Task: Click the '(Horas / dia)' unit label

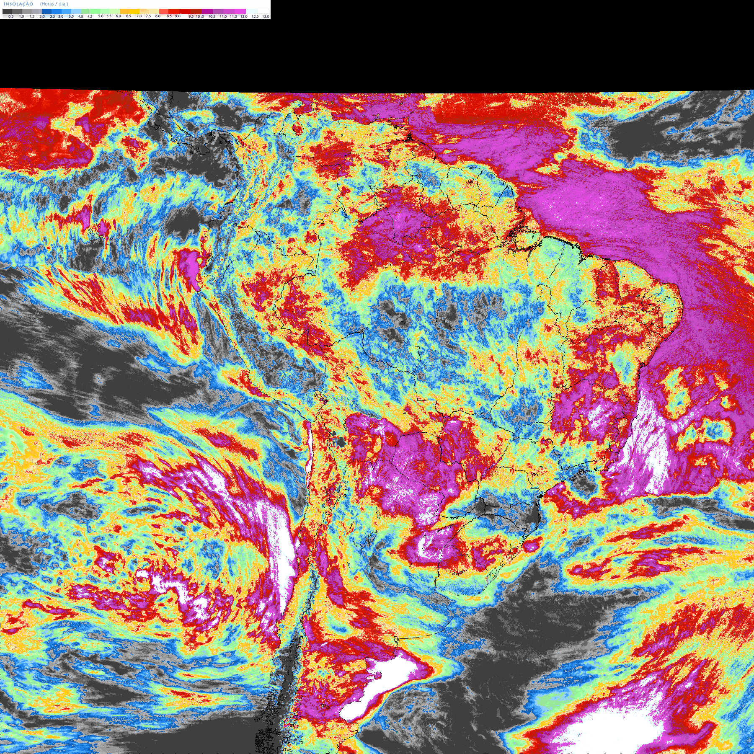Action: point(54,4)
